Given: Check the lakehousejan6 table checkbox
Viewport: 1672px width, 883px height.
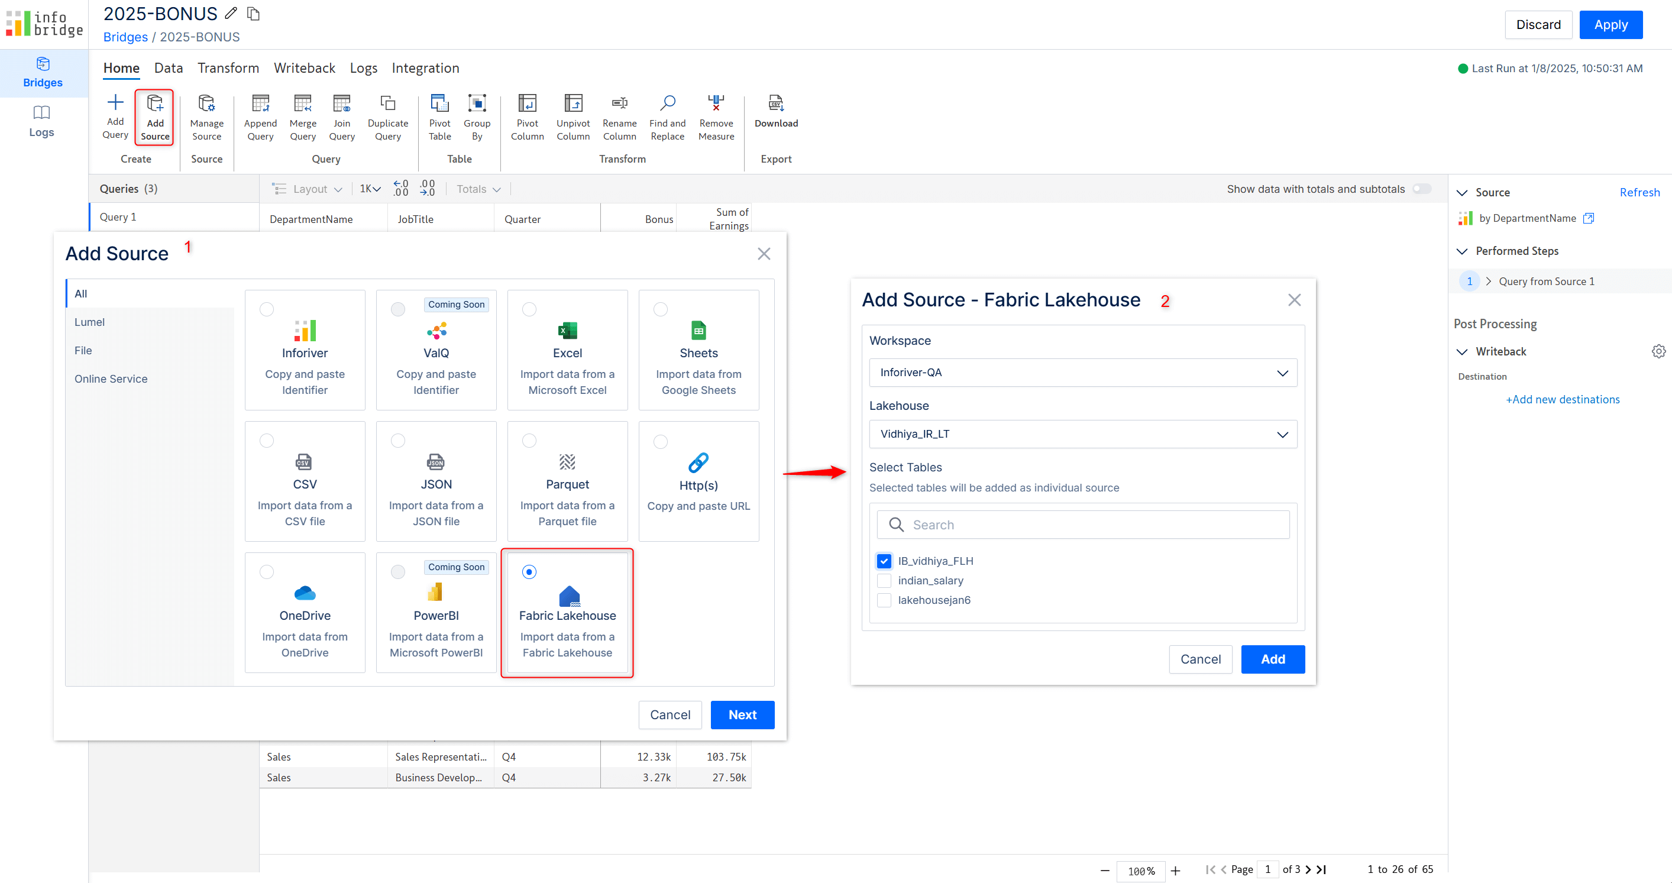Looking at the screenshot, I should (x=885, y=599).
